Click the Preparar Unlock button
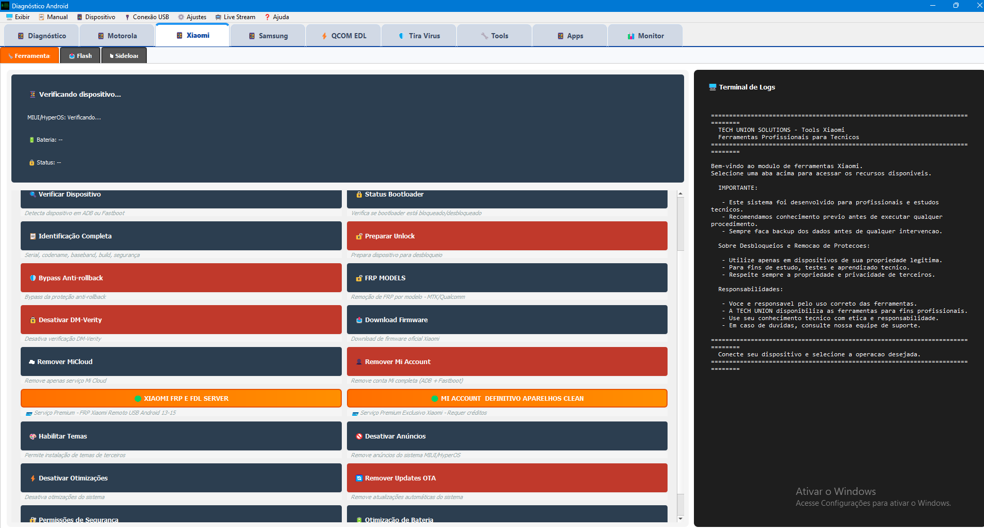This screenshot has width=984, height=528. pos(507,236)
